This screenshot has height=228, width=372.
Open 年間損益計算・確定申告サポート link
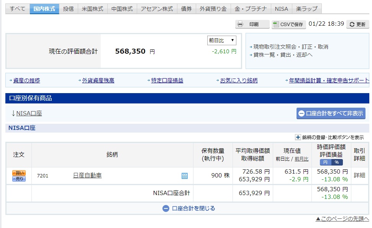(329, 80)
